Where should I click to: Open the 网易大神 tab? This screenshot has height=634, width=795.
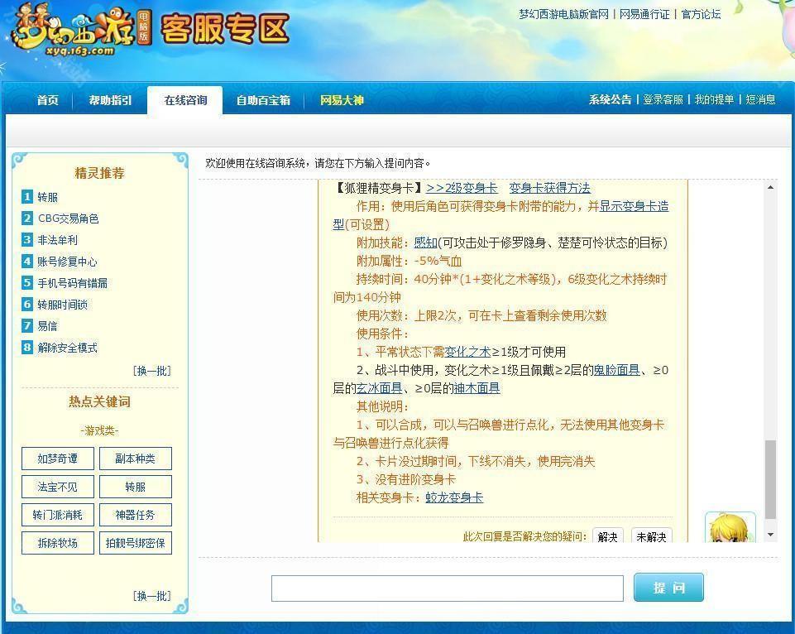coord(342,100)
